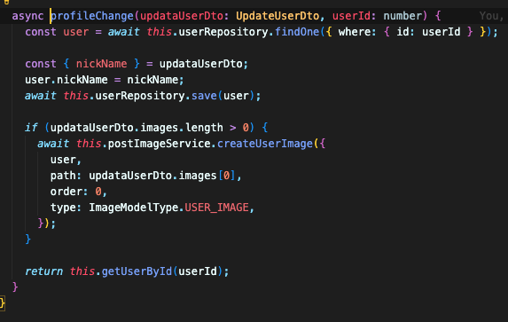Click nickName in the destructuring braces
The width and height of the screenshot is (508, 322).
101,64
